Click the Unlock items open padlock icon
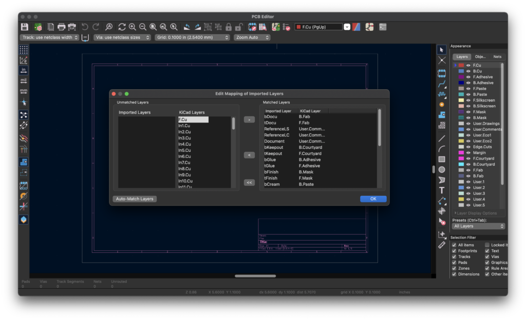526x320 pixels. (x=239, y=27)
